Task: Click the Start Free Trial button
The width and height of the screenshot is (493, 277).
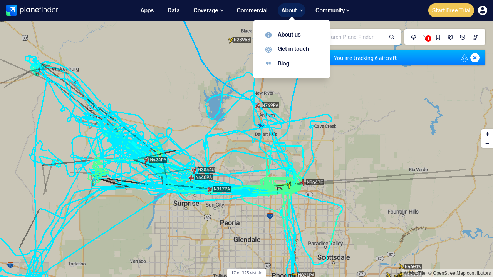Action: pyautogui.click(x=451, y=10)
